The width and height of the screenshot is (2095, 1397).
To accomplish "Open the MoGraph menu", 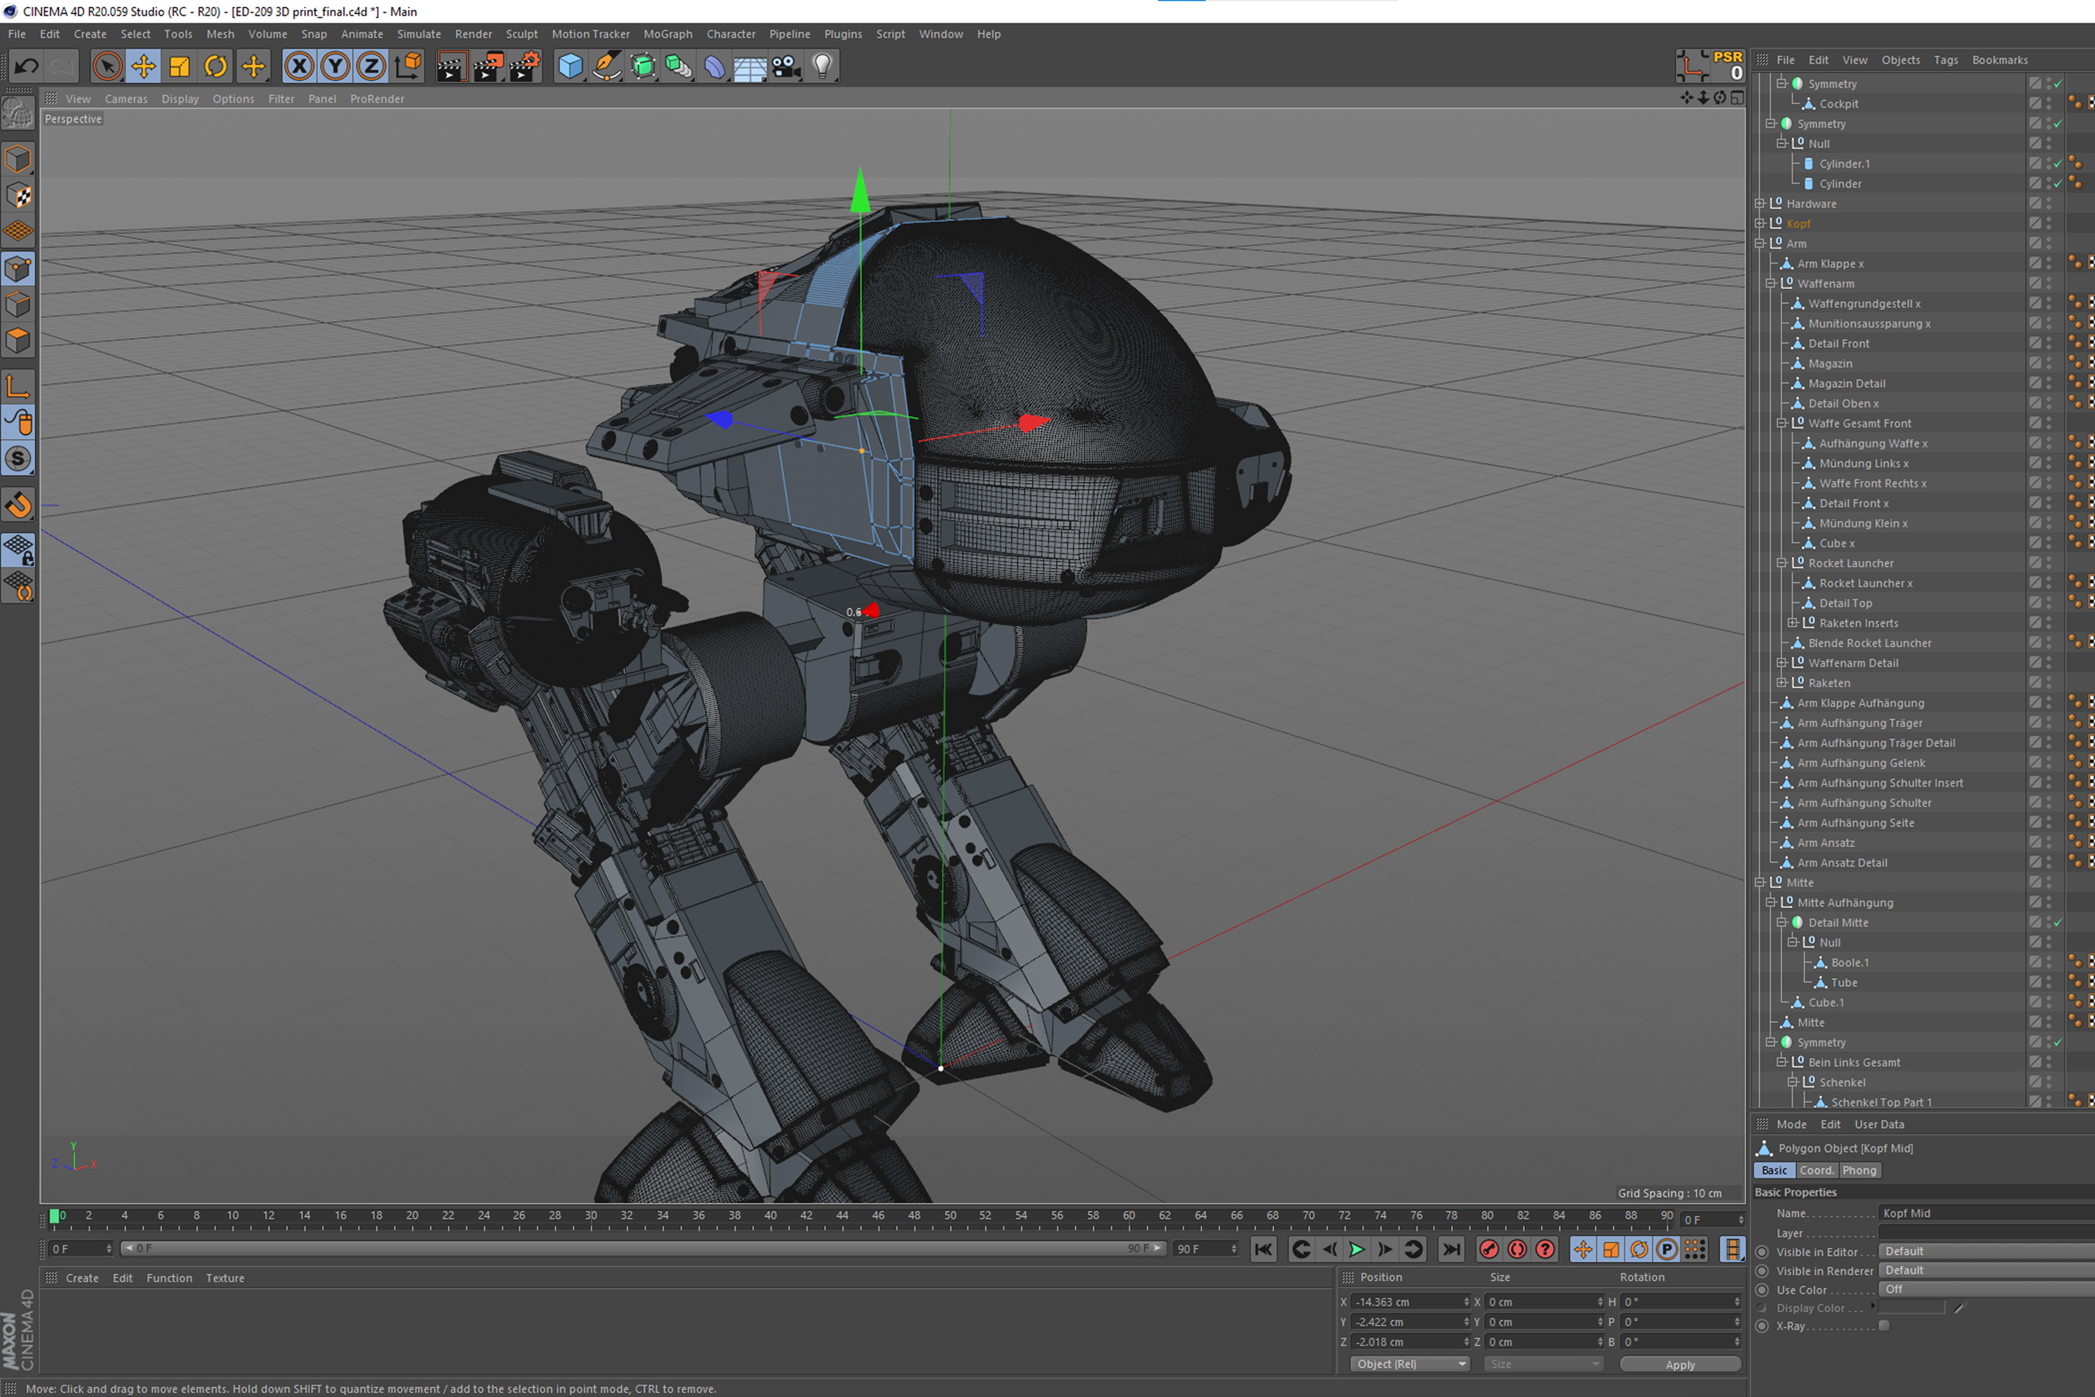I will click(668, 34).
